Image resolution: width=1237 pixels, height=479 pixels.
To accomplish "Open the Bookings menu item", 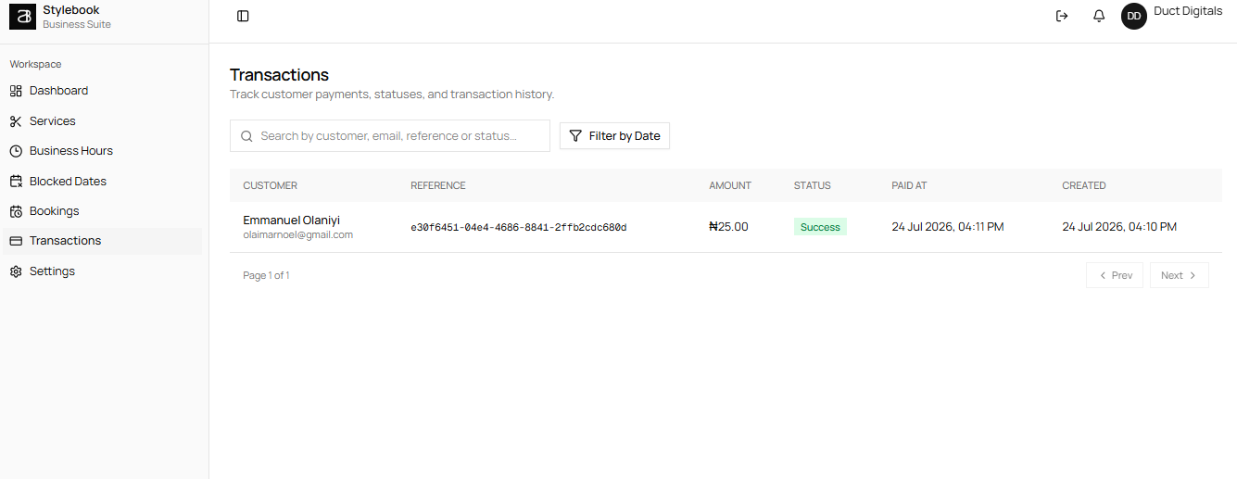I will [x=102, y=211].
